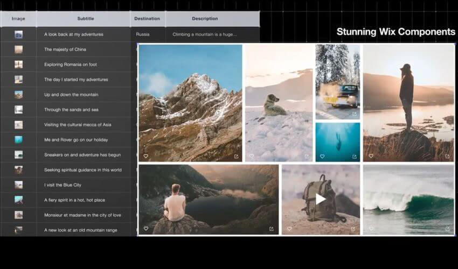Viewport: 458px width, 269px height.
Task: Like the underwater diver photo
Action: [x=322, y=157]
